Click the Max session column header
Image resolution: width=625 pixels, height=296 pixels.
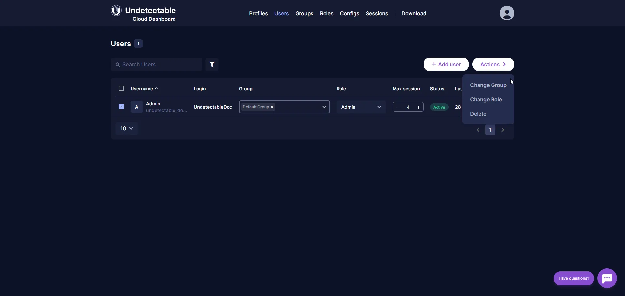pyautogui.click(x=406, y=89)
